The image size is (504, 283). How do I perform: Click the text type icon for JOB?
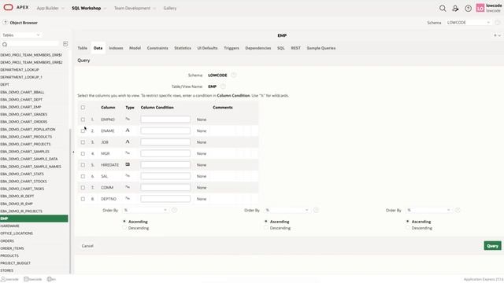tap(128, 141)
